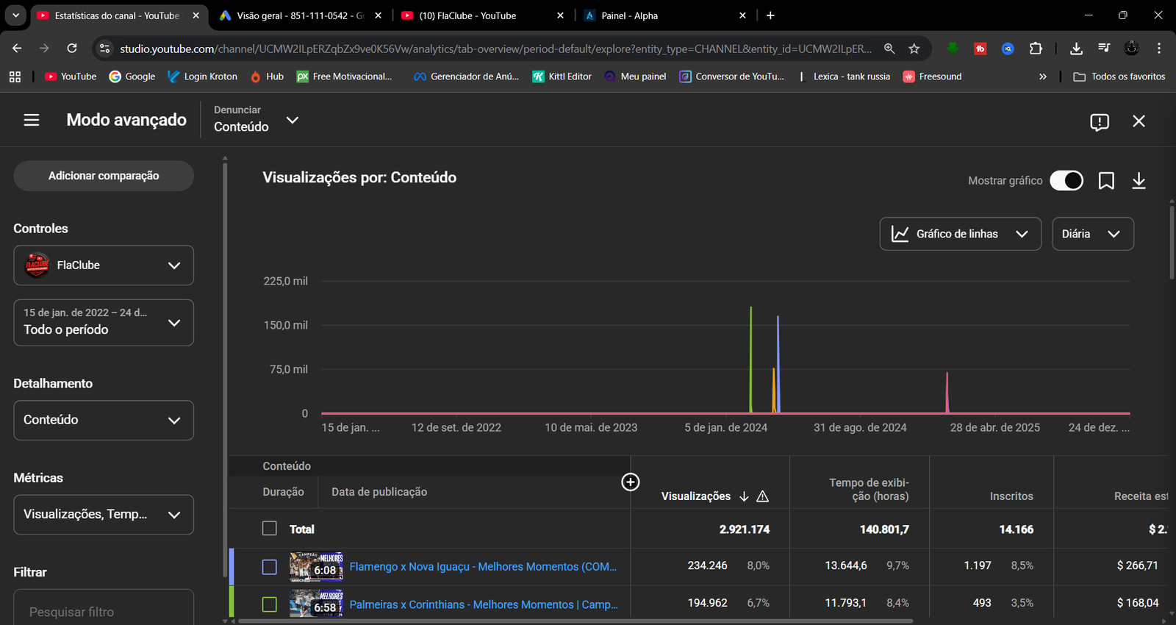Open the hamburger navigation menu
Viewport: 1176px width, 625px height.
(x=32, y=120)
